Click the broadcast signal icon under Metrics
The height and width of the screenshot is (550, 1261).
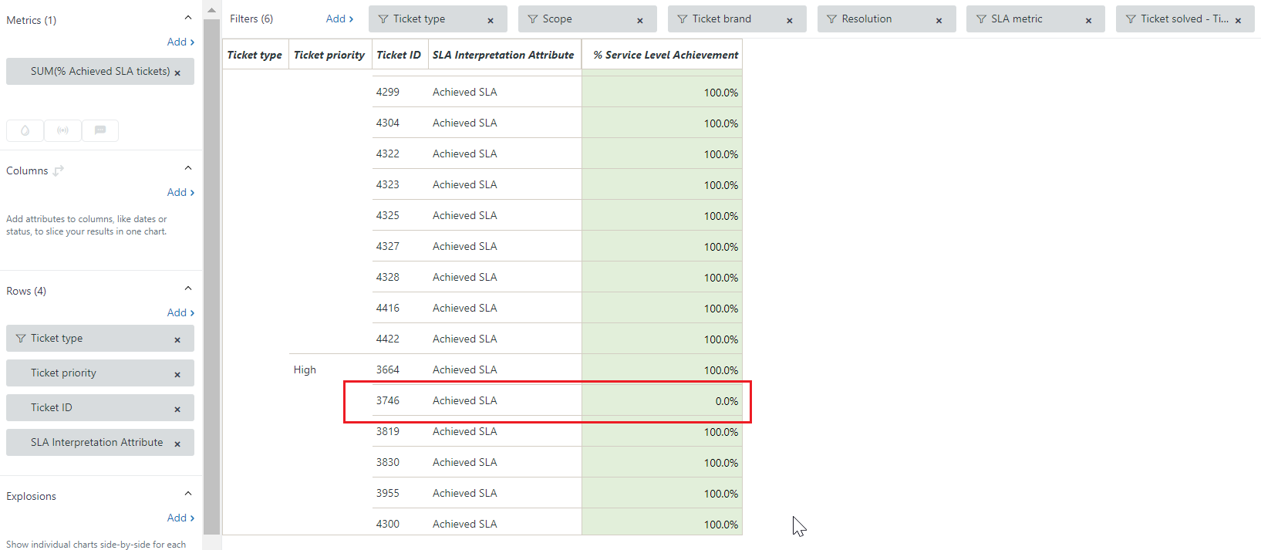tap(62, 130)
